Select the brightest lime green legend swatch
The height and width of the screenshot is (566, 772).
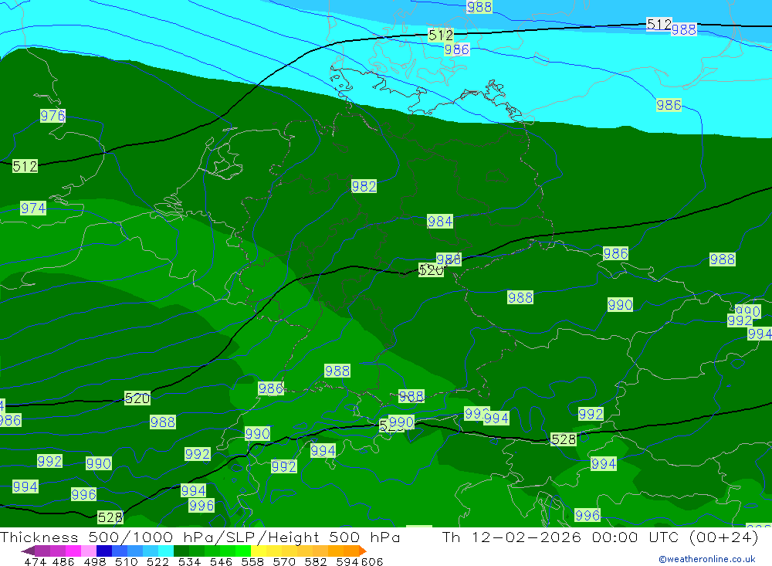[243, 551]
